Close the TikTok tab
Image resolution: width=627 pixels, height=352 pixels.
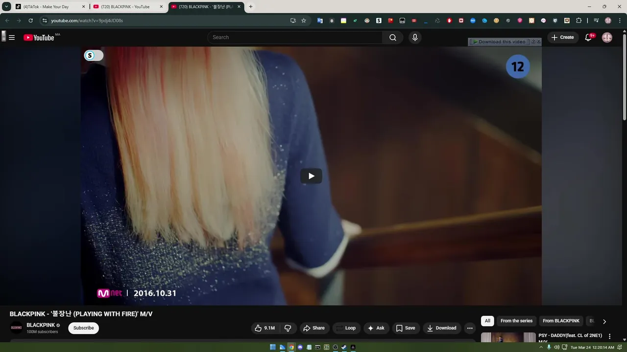pos(83,7)
